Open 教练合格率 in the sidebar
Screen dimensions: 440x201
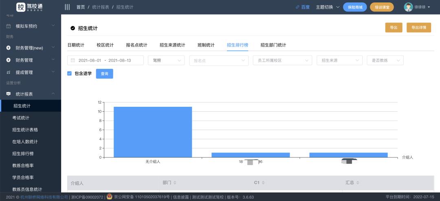pos(30,166)
